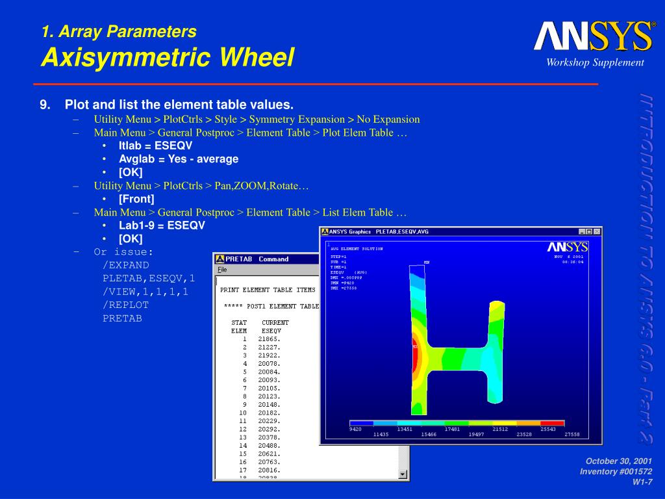This screenshot has width=665, height=499.
Task: Click the ANSYS logo inside graphics window
Action: pyautogui.click(x=567, y=247)
